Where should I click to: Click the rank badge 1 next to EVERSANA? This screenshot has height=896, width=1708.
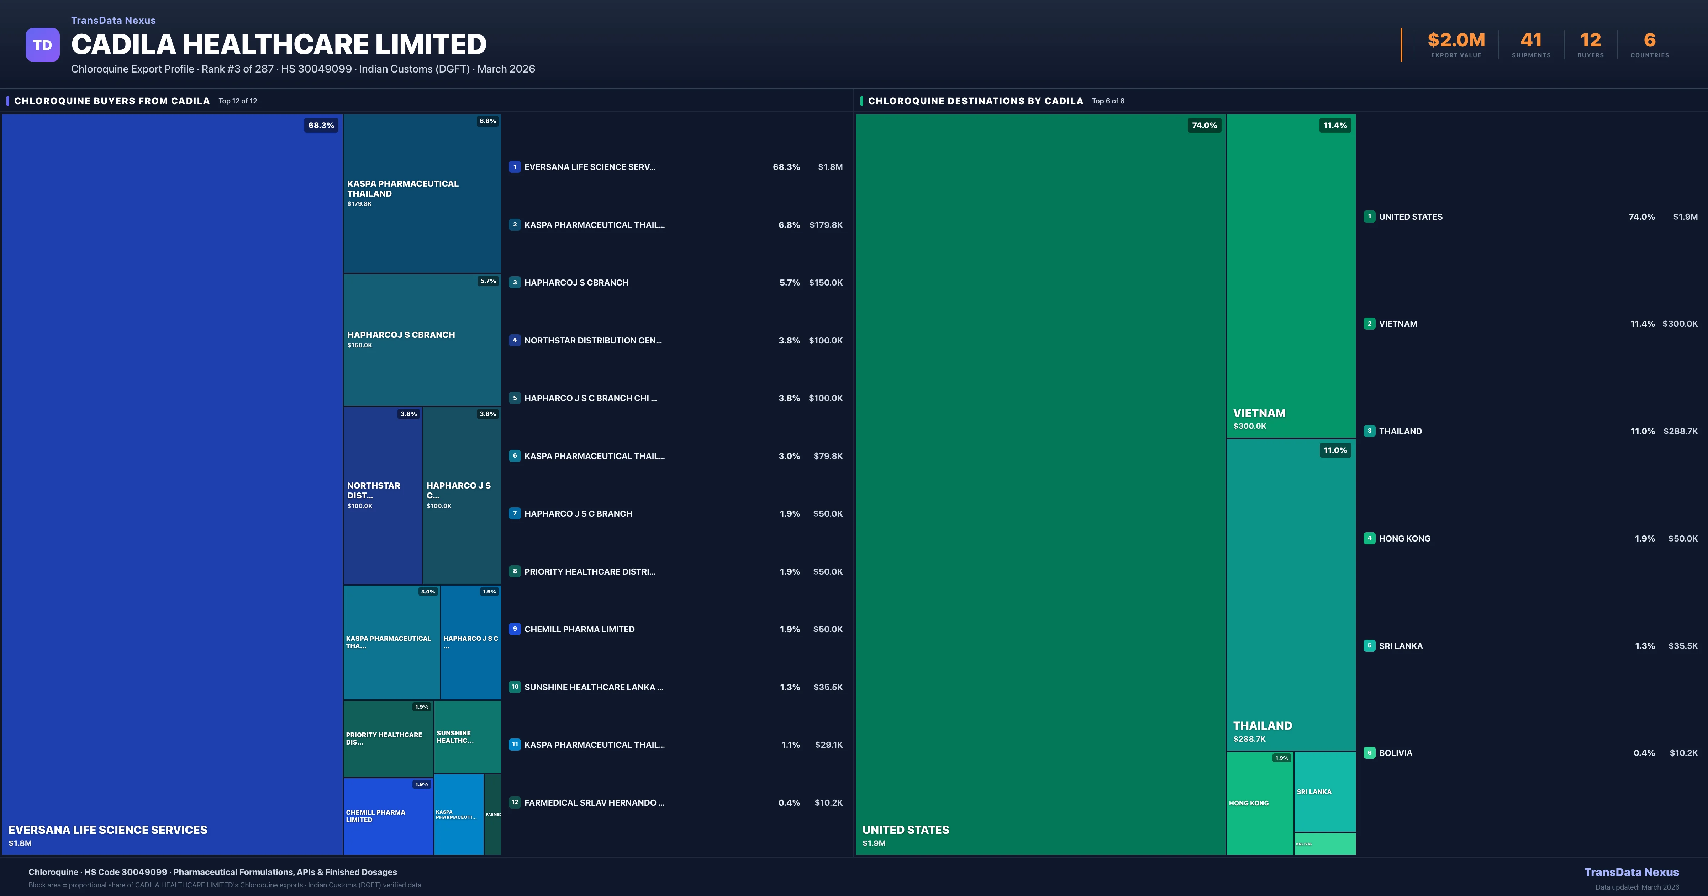[x=515, y=167]
